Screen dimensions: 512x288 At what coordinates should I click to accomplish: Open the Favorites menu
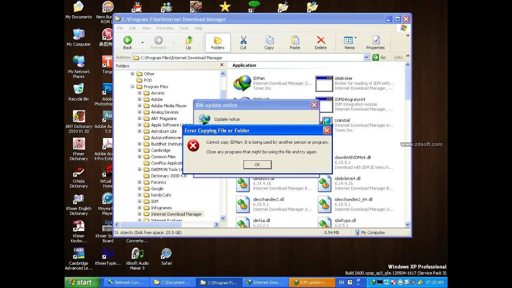(x=165, y=28)
